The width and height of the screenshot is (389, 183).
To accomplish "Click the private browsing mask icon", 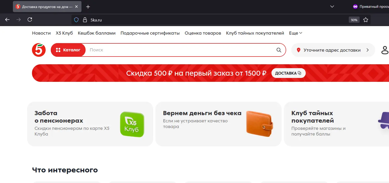I will click(355, 7).
